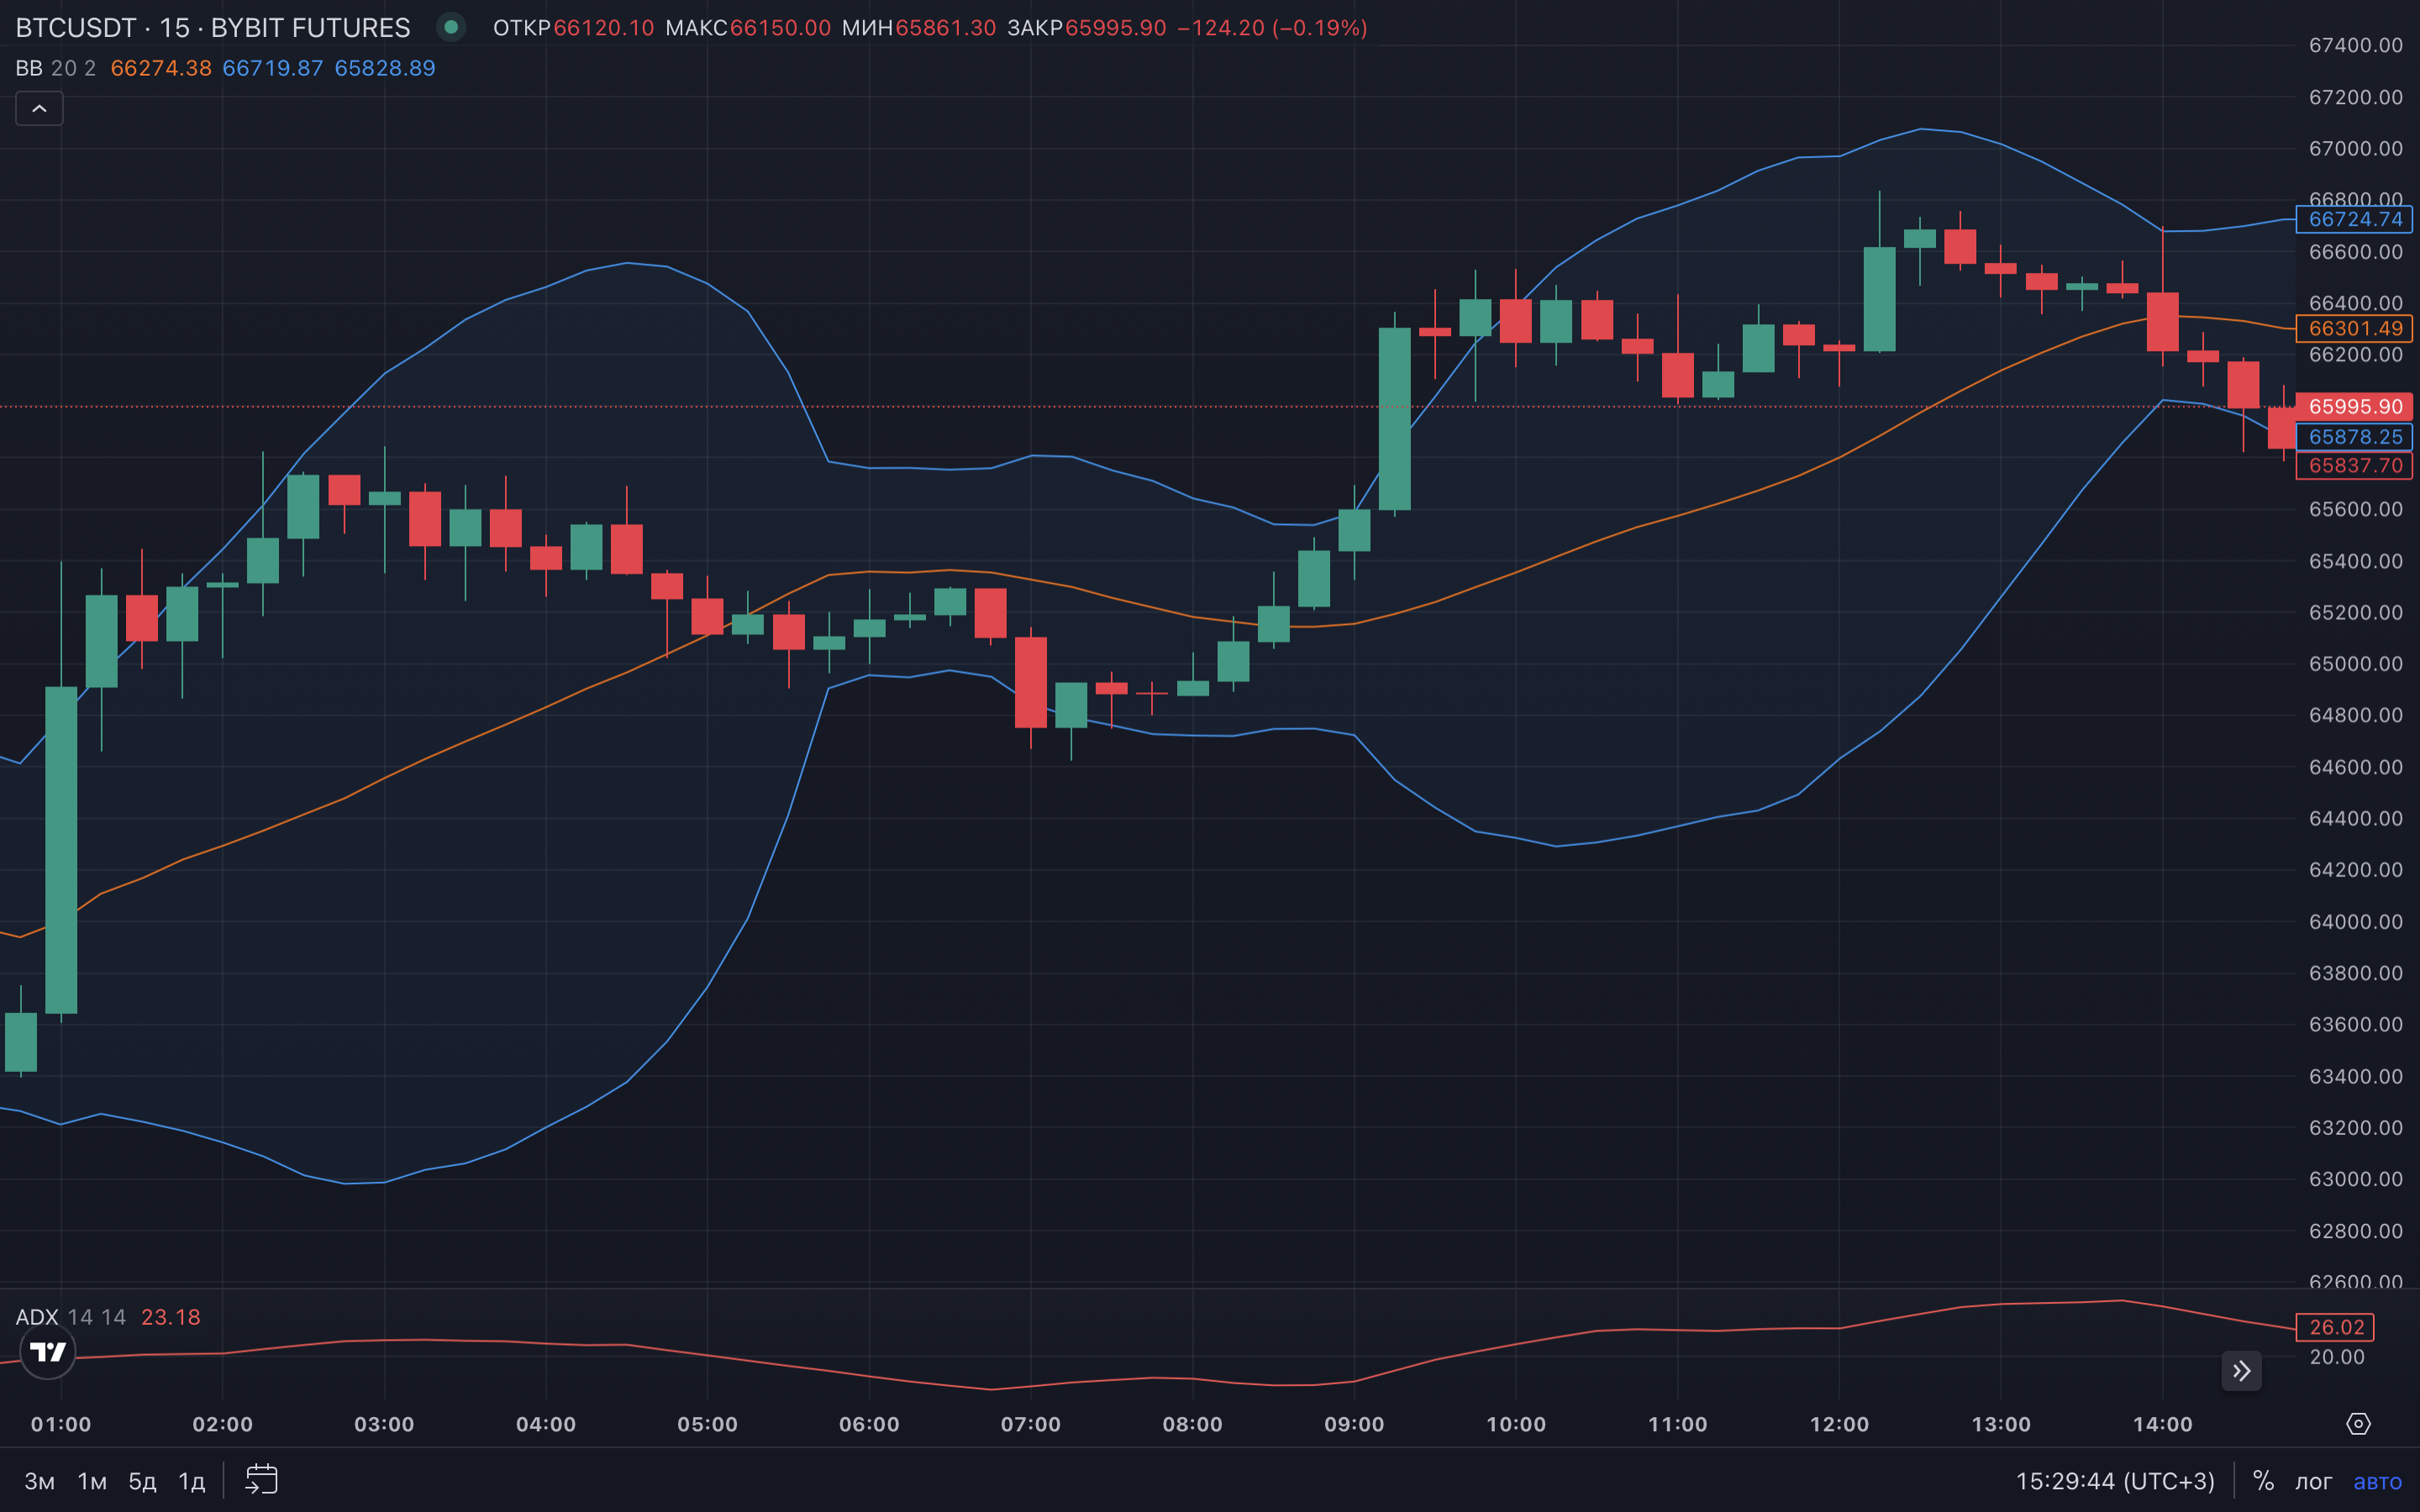Toggle auto scale 'авто'

tap(2377, 1481)
